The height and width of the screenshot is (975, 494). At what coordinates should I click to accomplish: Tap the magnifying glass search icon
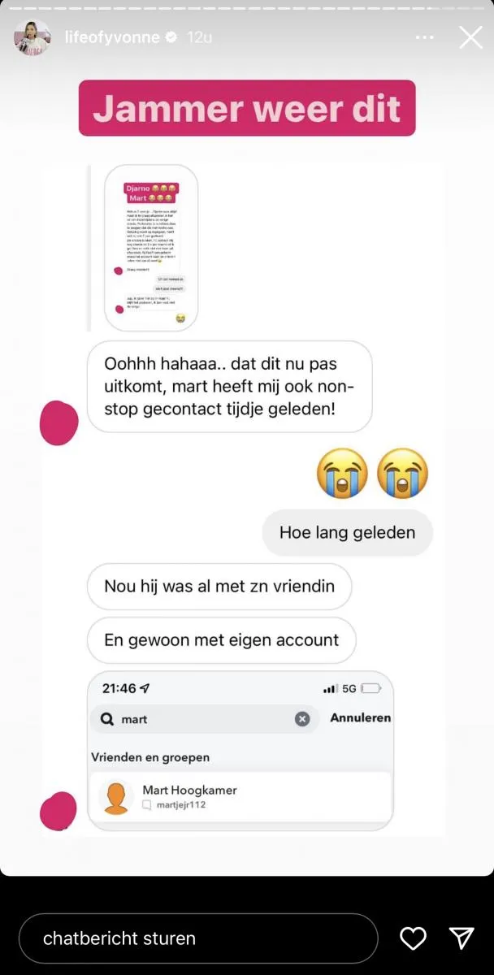pyautogui.click(x=106, y=719)
